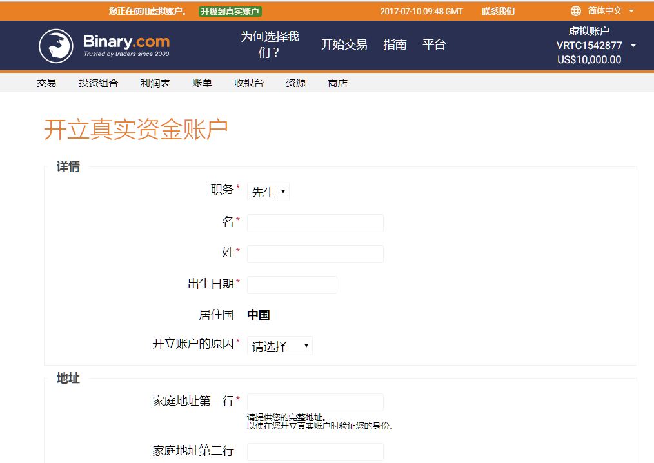Click the 出生日期 birth date field
This screenshot has width=654, height=463.
pos(292,285)
